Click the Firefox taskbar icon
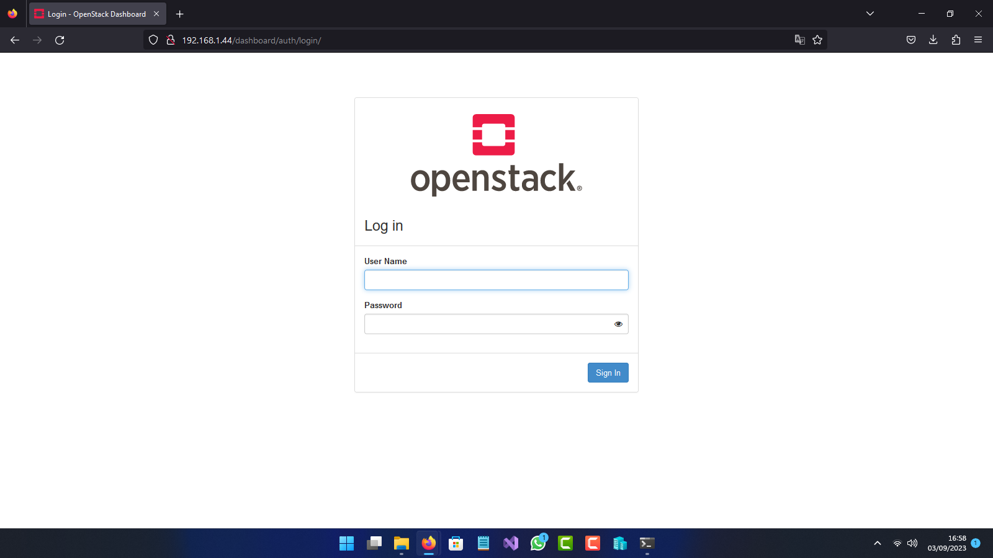The height and width of the screenshot is (558, 993). (x=429, y=544)
